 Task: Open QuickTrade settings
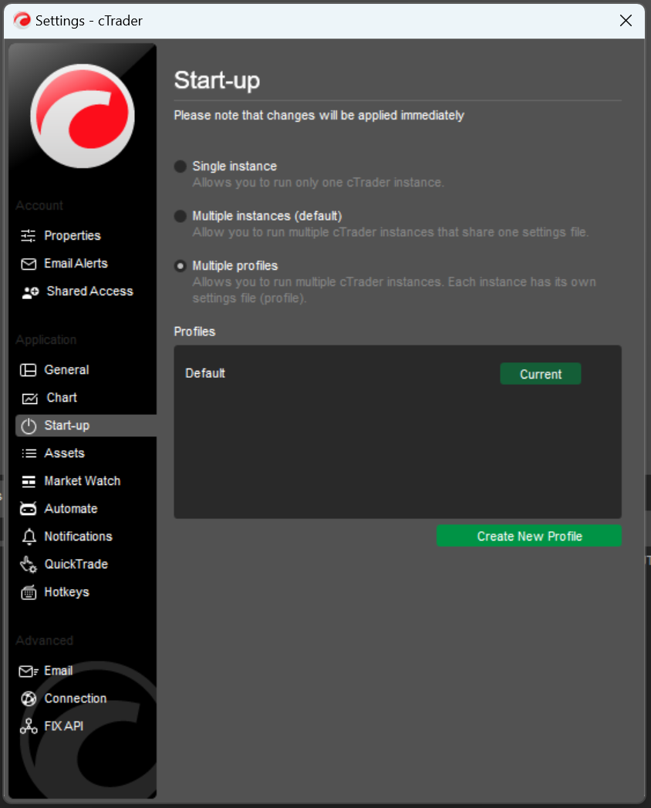click(76, 565)
